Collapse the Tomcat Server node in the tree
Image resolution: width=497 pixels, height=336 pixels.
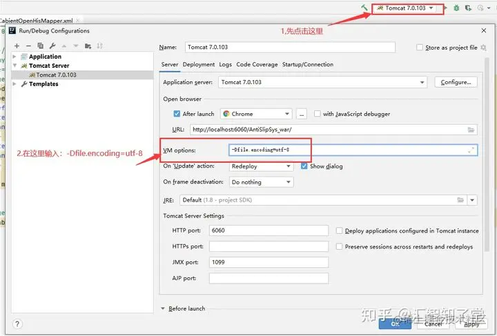14,66
